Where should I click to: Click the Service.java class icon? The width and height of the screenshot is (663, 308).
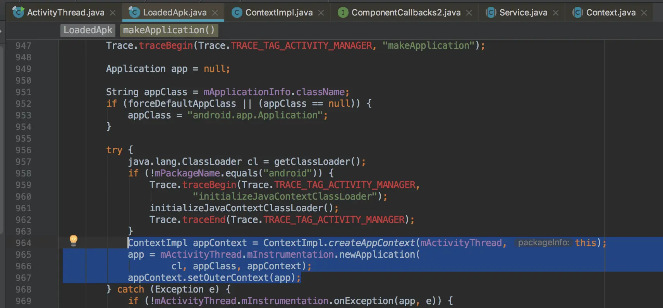491,13
